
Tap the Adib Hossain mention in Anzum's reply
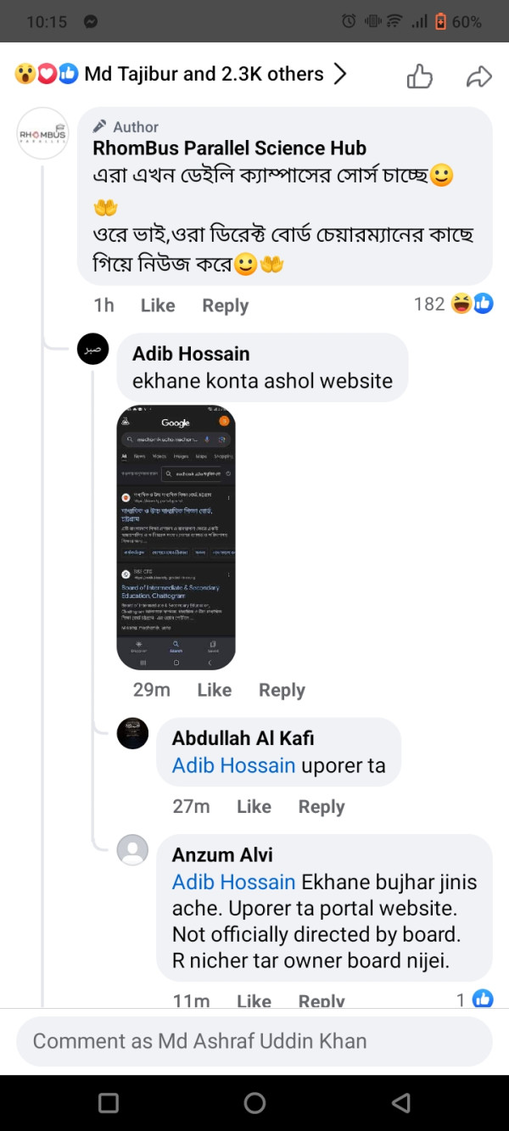click(234, 882)
